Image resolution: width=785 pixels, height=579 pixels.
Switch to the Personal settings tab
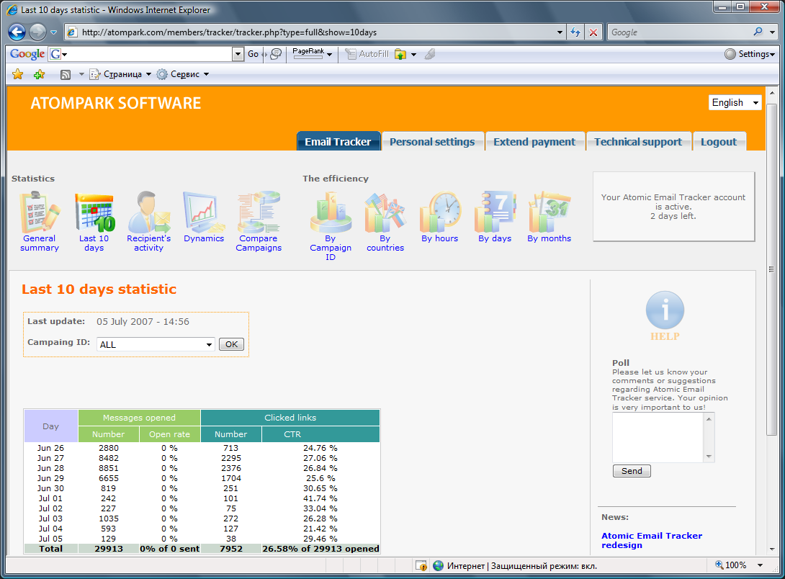click(x=432, y=142)
